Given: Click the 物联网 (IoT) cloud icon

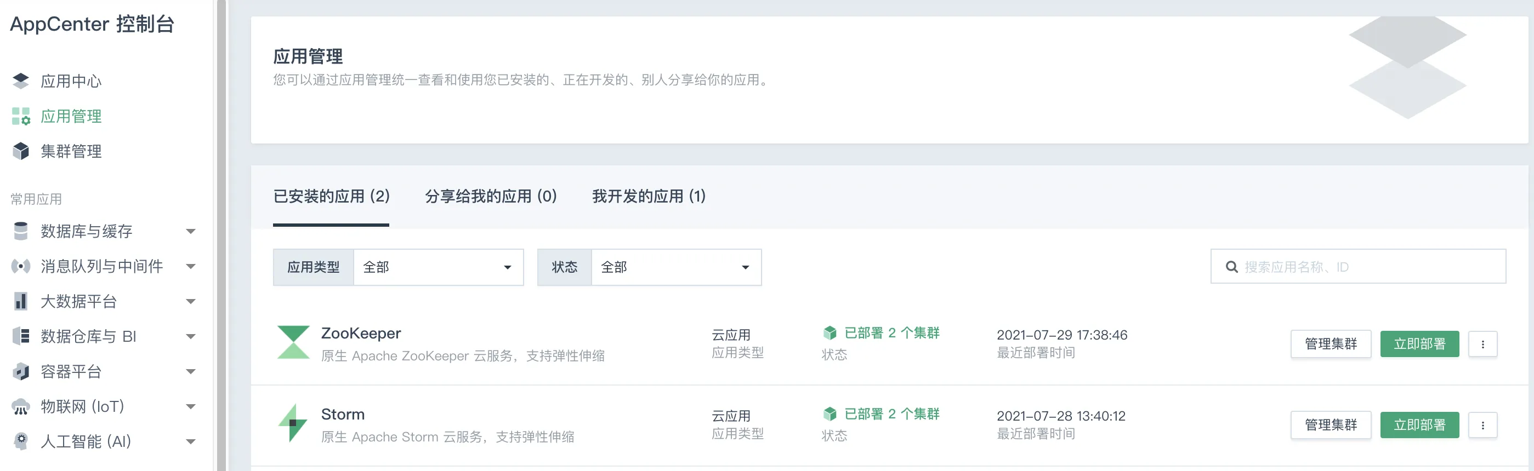Looking at the screenshot, I should pyautogui.click(x=21, y=407).
